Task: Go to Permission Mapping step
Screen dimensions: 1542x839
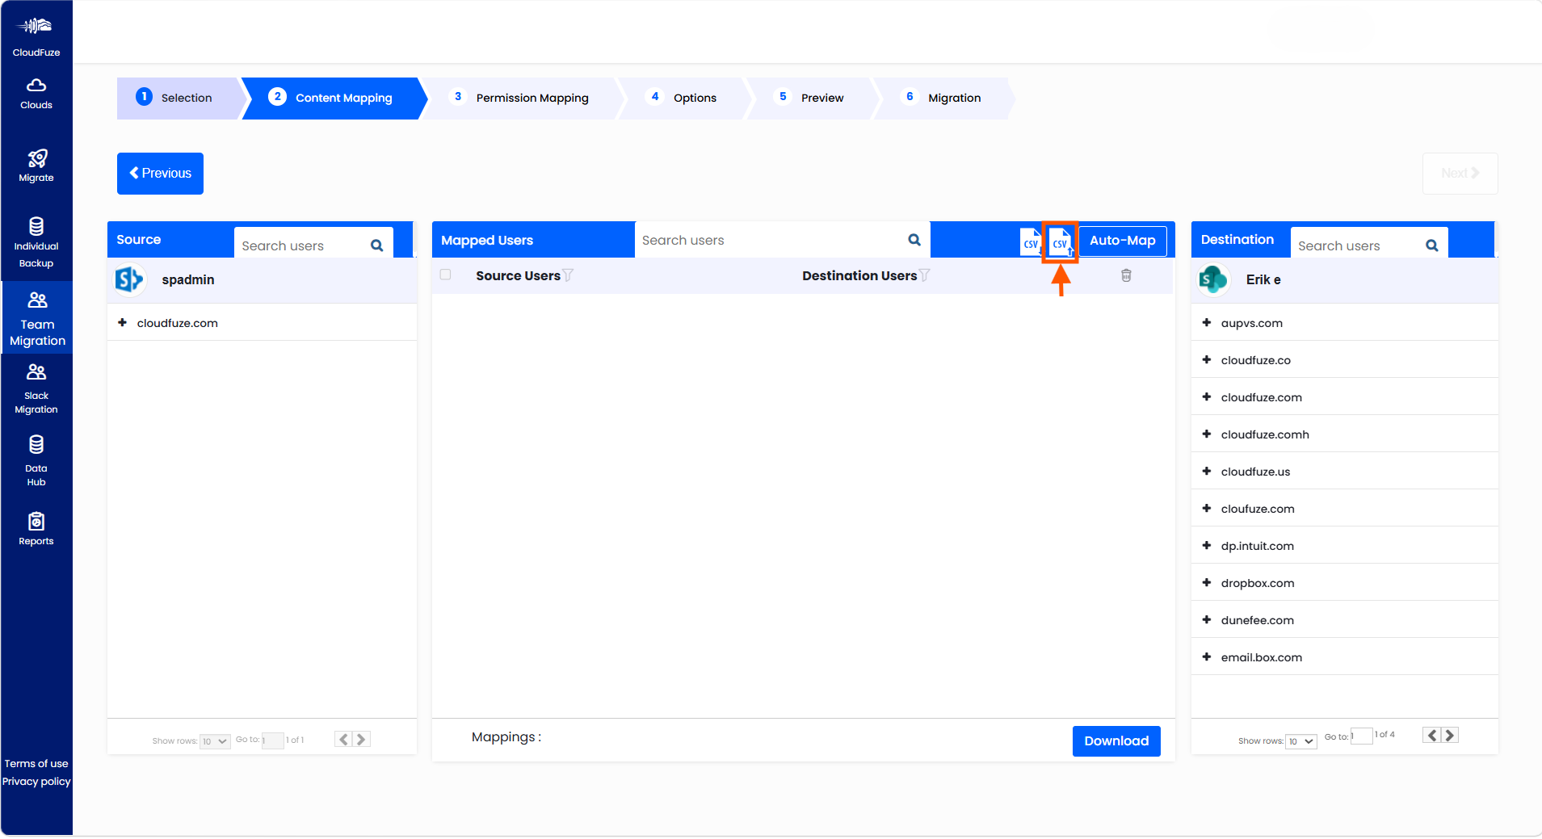Action: tap(521, 98)
